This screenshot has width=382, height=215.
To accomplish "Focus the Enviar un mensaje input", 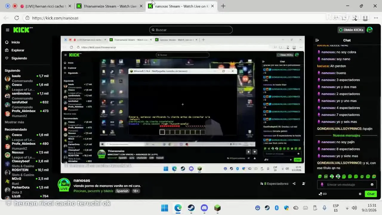I will pos(346,185).
